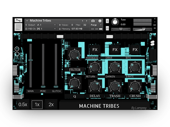Click the S-RATE knob

tap(135, 86)
